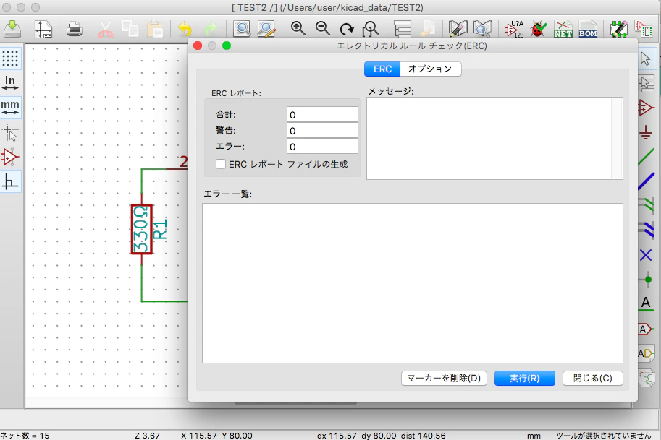This screenshot has height=440, width=661.
Task: Print the schematic via printer icon
Action: pos(75,29)
